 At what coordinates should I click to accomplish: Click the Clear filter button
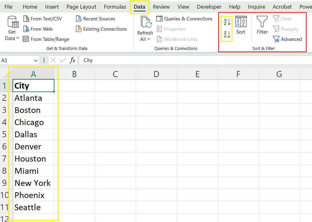point(282,19)
